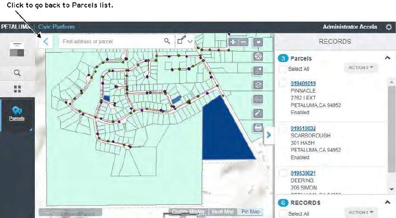Open Parcels ACTIONS dropdown

[x=361, y=68]
